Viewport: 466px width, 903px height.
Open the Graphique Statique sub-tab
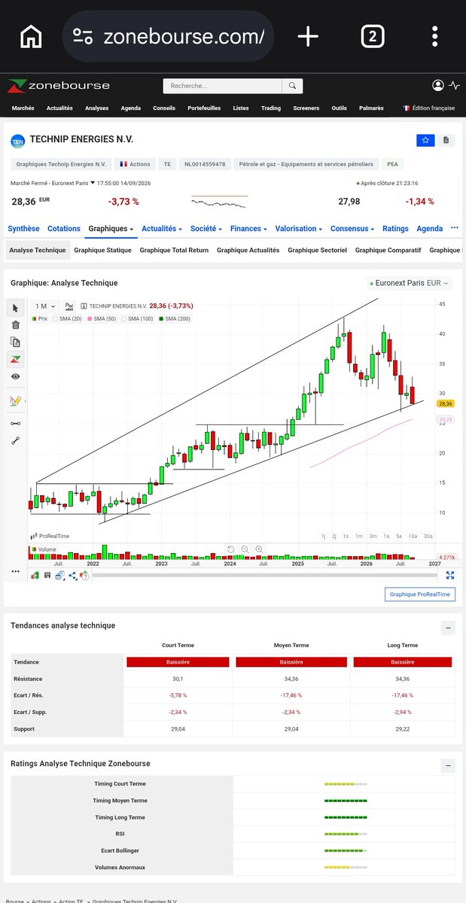point(103,251)
